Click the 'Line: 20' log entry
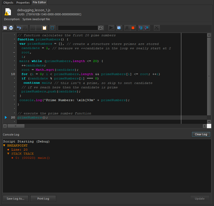The image size is (214, 206). (19, 150)
